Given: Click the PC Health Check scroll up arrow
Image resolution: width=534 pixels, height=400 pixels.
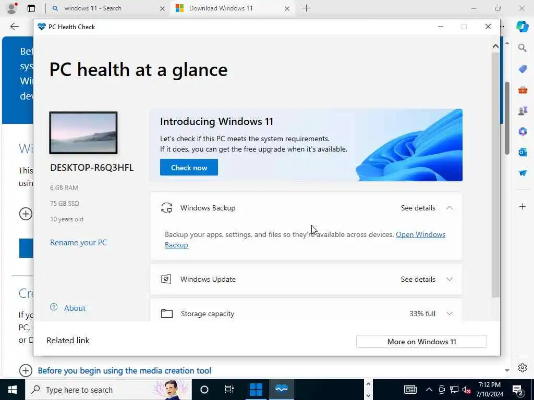Looking at the screenshot, I should [x=495, y=46].
